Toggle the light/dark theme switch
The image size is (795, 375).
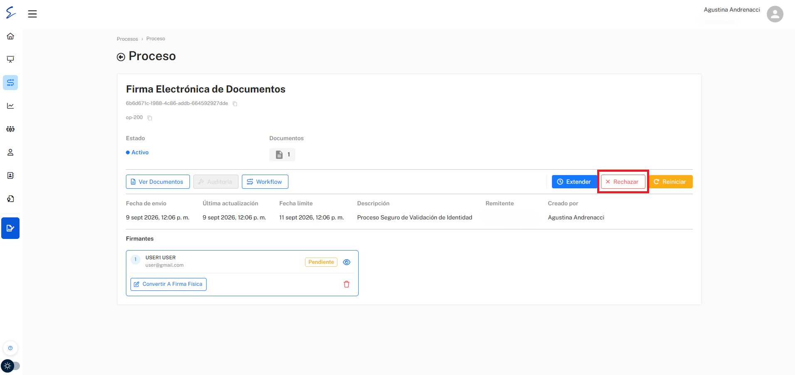click(10, 366)
